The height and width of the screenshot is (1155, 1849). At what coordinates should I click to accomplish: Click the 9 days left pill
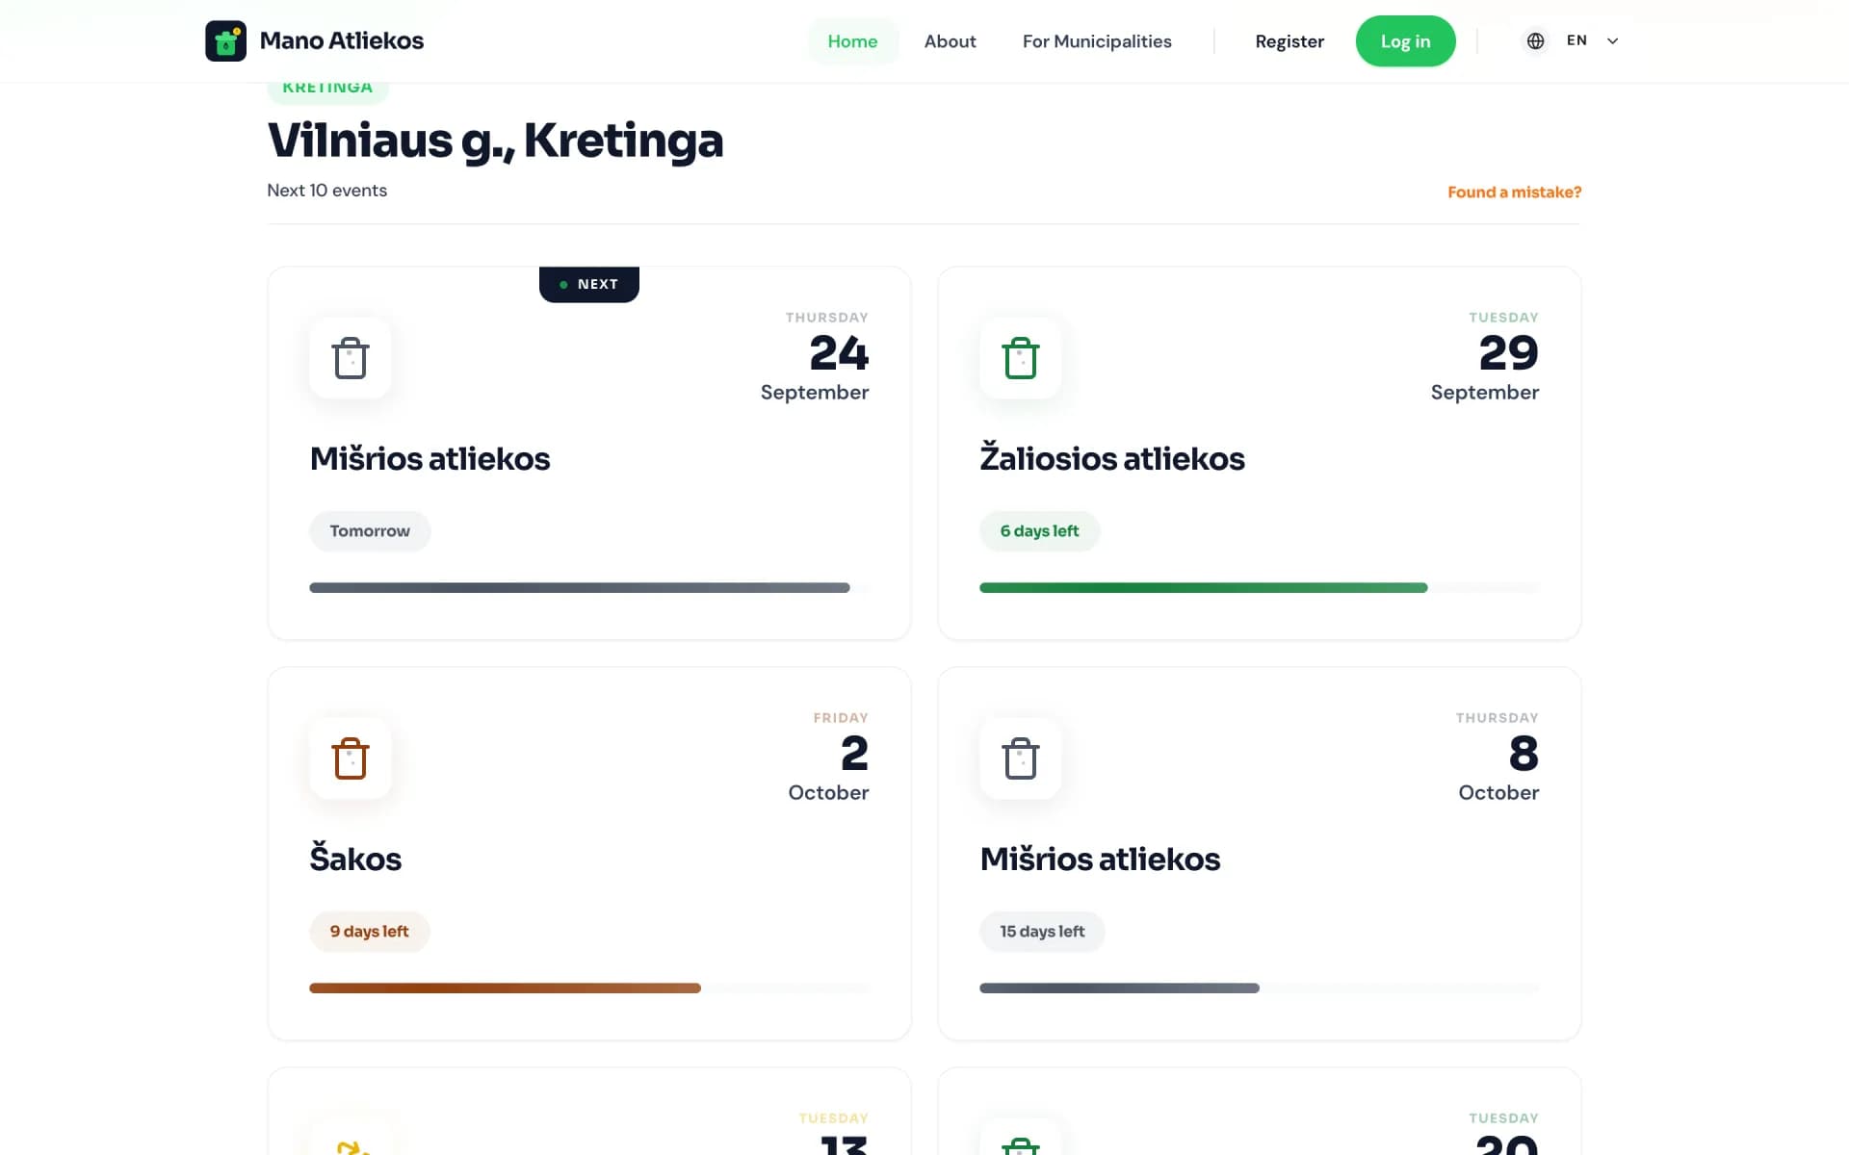(369, 932)
